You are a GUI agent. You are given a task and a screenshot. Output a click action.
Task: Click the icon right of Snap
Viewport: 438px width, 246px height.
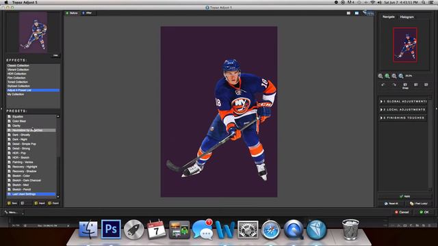click(416, 85)
